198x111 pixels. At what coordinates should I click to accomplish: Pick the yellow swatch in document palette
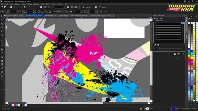click(x=19, y=105)
